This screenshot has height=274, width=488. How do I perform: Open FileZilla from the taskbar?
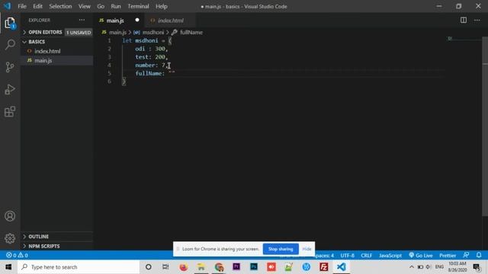323,267
